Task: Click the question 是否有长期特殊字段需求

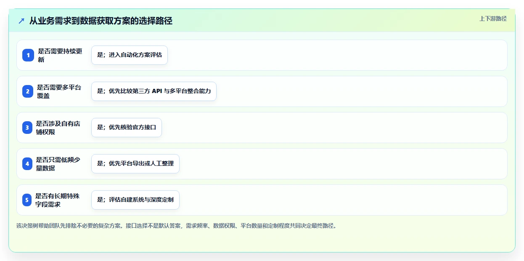Action: tap(58, 200)
